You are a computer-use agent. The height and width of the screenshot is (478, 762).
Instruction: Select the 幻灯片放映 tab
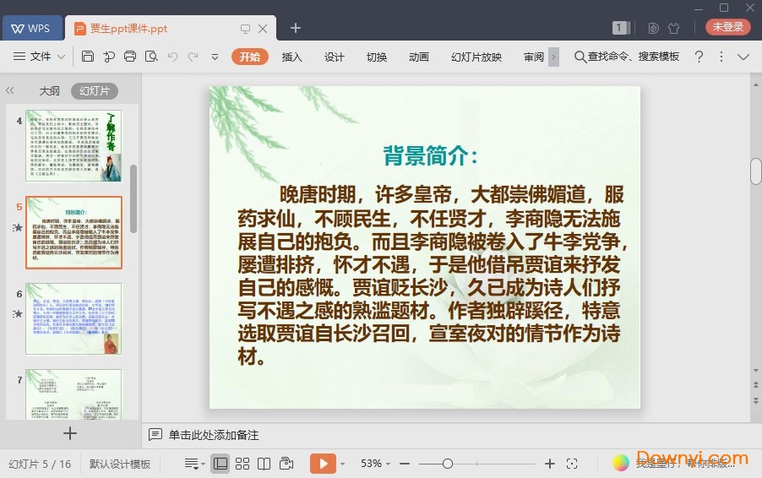tap(476, 57)
